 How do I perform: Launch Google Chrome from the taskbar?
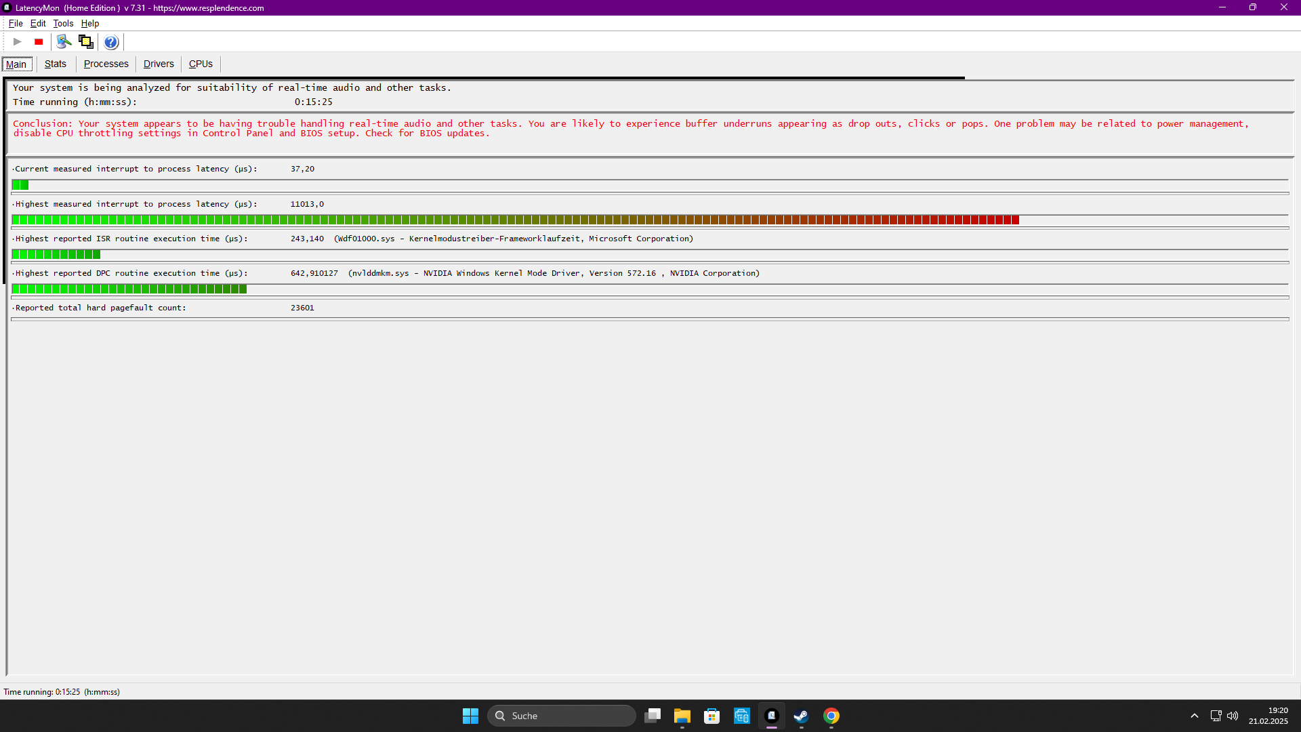click(x=831, y=716)
